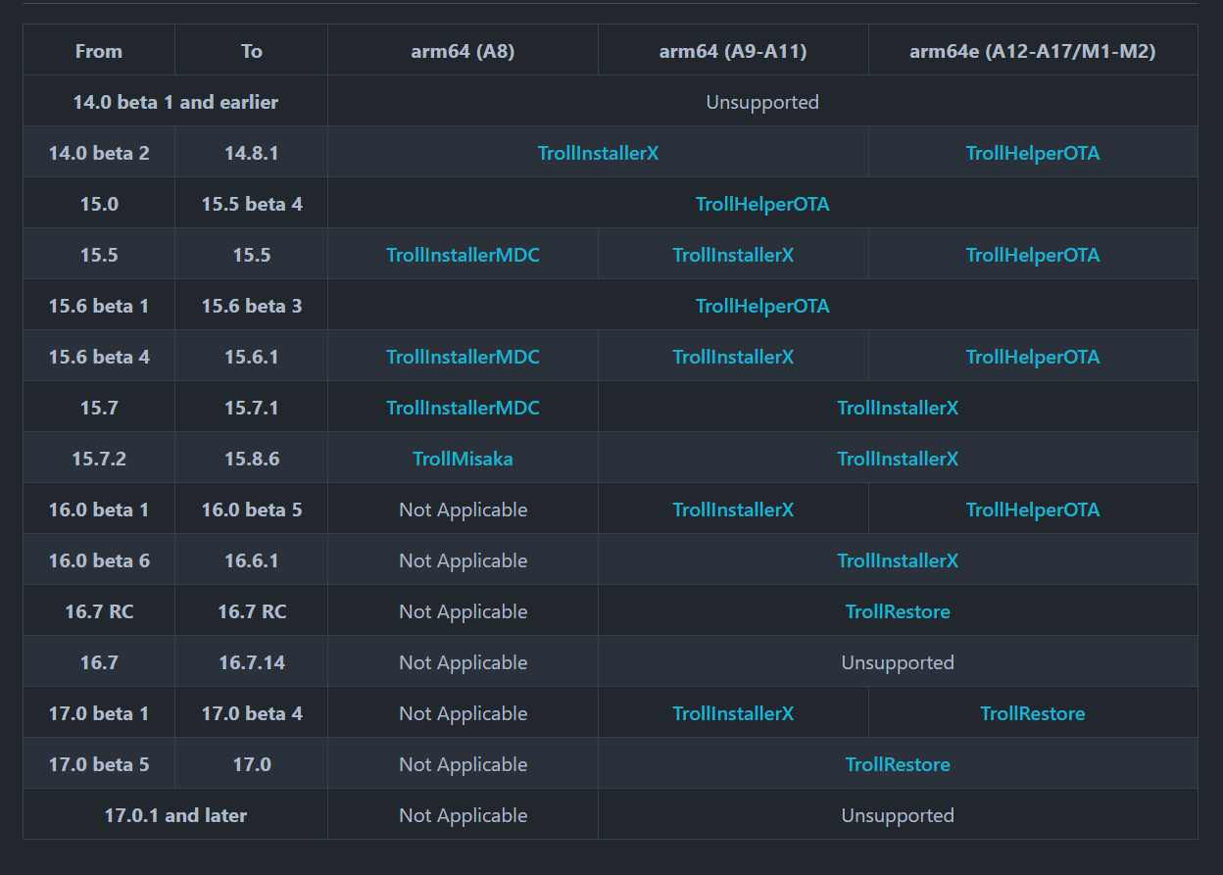
Task: Click the arm64 (A8) column header
Action: [463, 51]
